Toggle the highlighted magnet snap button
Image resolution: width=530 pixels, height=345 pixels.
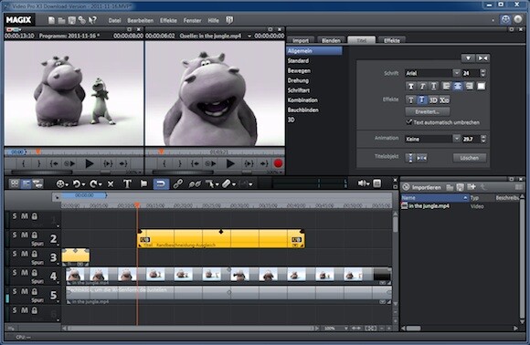tap(161, 184)
